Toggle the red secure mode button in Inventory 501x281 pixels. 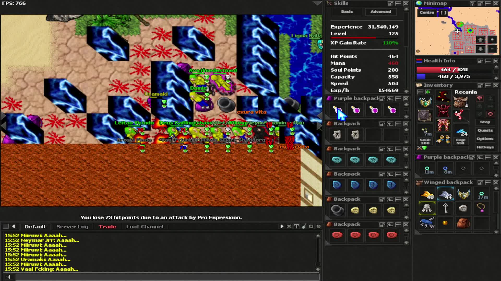490,114
